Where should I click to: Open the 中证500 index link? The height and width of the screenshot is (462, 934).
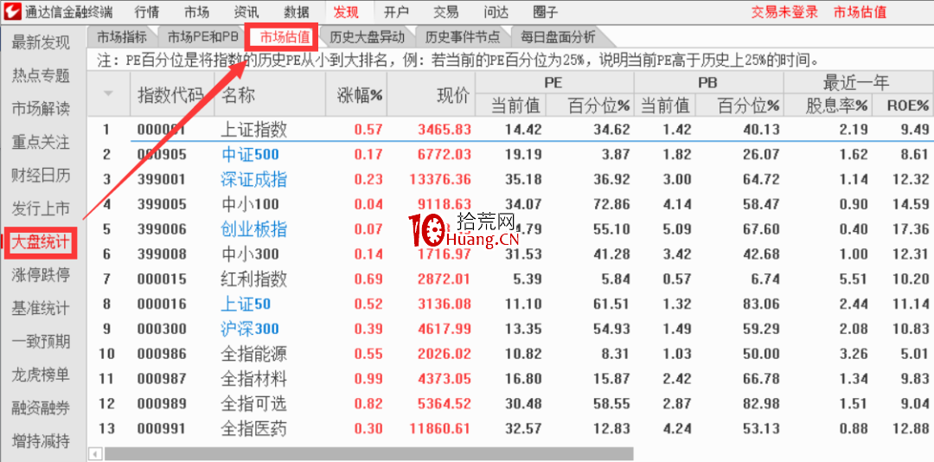click(x=250, y=154)
